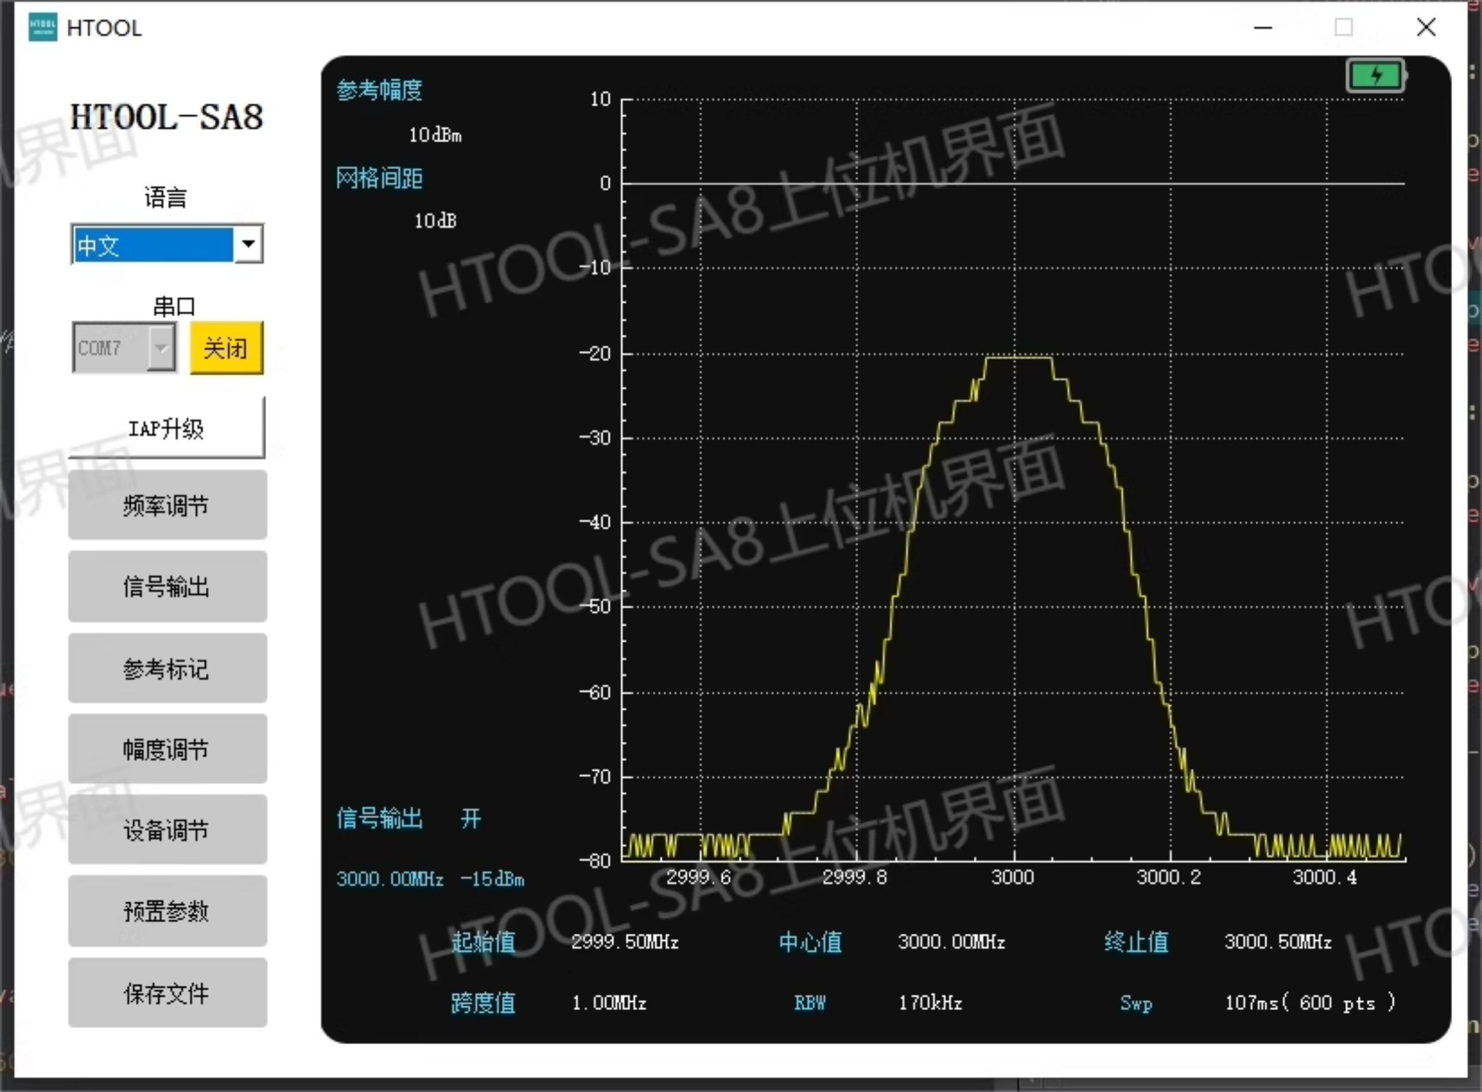Open the 信号输出 signal output menu

167,586
